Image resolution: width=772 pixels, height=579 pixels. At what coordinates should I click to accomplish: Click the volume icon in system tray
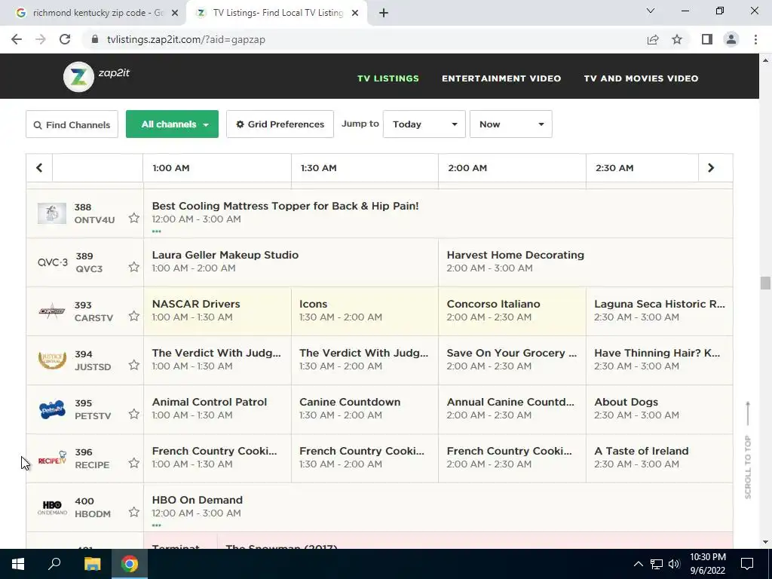pyautogui.click(x=674, y=564)
